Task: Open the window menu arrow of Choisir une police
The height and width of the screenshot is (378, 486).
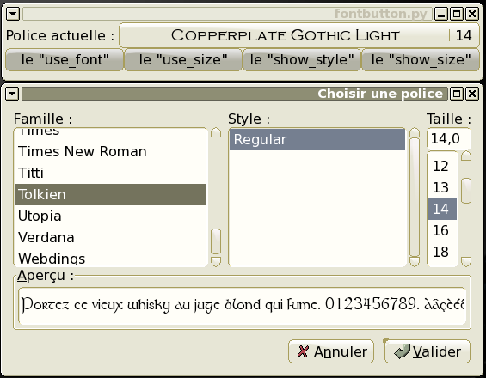Action: pyautogui.click(x=12, y=94)
